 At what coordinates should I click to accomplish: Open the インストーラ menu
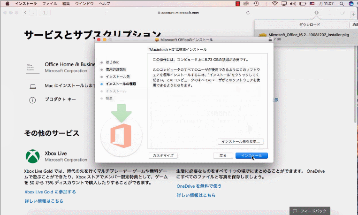(x=26, y=3)
